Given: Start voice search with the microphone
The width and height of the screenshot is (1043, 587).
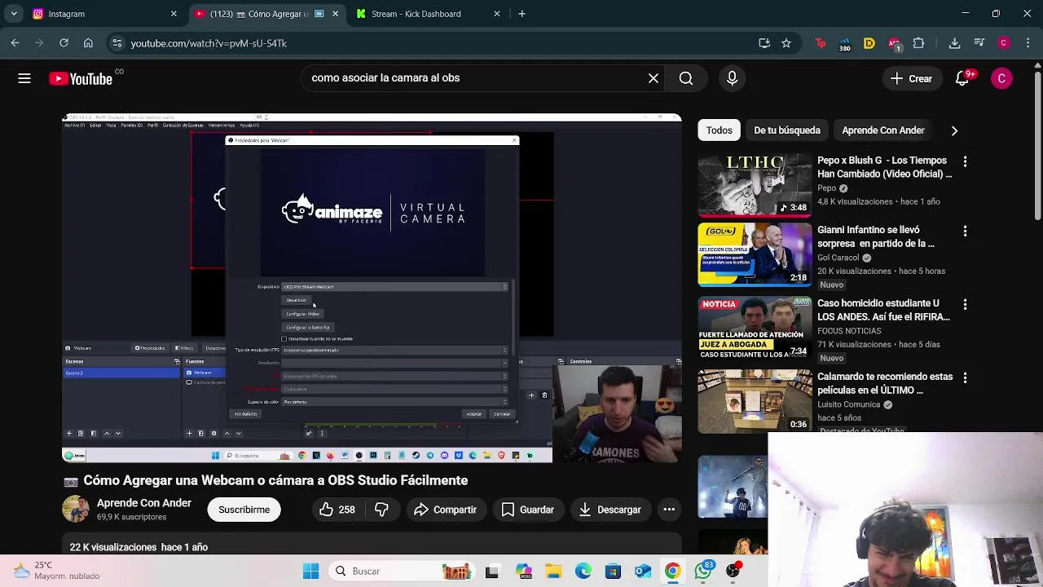Looking at the screenshot, I should tap(732, 78).
